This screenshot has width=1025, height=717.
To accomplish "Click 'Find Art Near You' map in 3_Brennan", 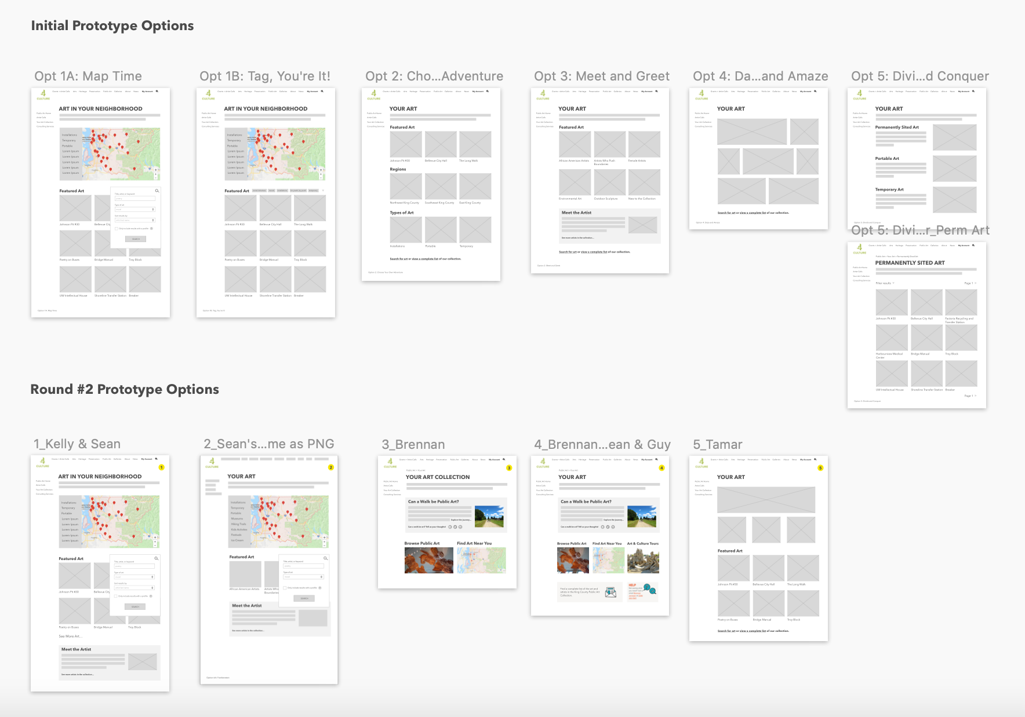I will click(481, 561).
